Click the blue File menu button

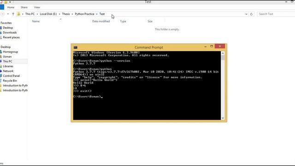(x=2, y=7)
